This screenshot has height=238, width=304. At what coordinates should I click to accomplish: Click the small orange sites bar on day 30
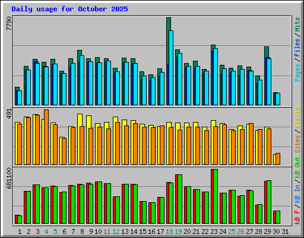(278, 159)
